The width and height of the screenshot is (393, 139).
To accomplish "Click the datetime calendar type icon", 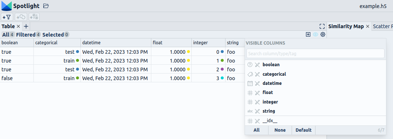I will 250,83.
